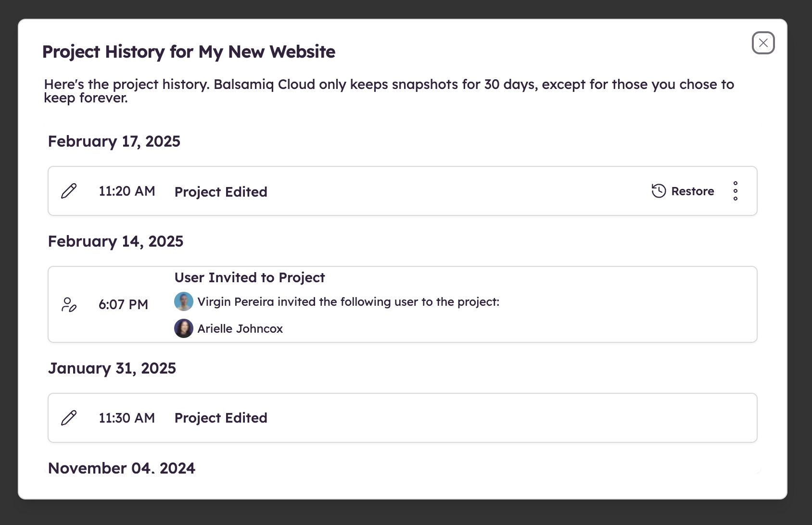Image resolution: width=812 pixels, height=525 pixels.
Task: Click the user invited icon at 6:07 PM
Action: point(69,304)
